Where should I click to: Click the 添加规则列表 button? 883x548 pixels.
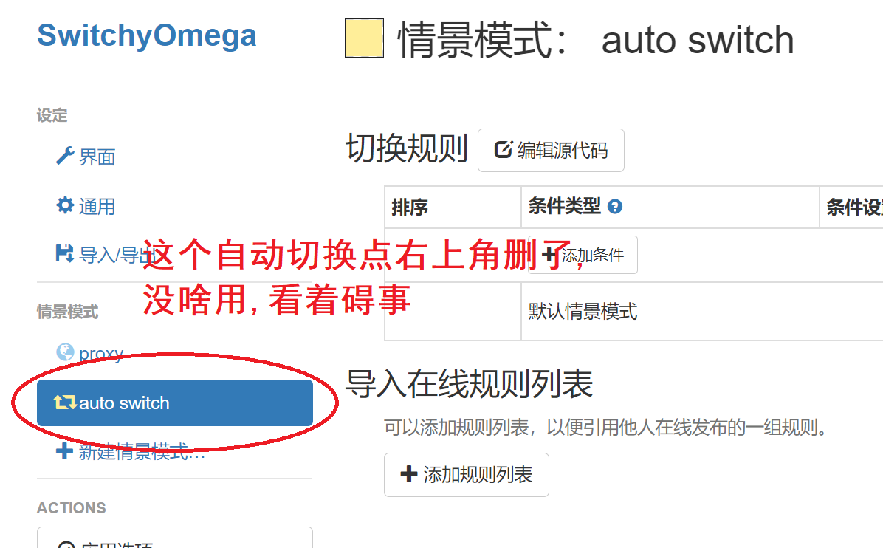point(467,475)
